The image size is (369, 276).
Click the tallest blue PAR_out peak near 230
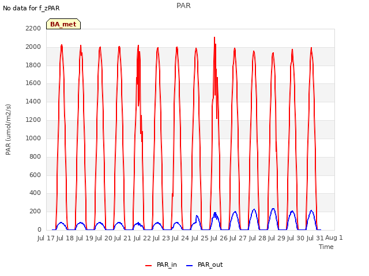(x=273, y=209)
